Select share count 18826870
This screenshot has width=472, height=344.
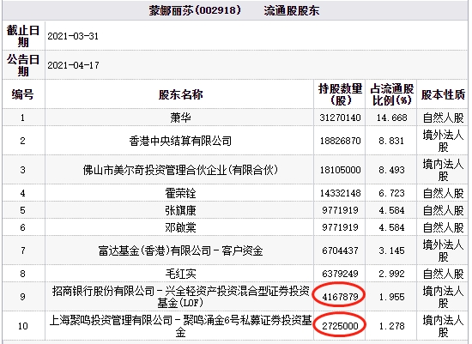click(340, 141)
